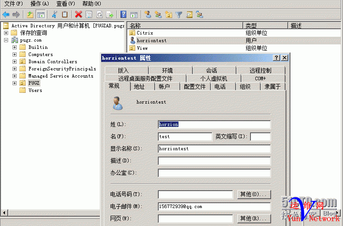Click 其他(R)... button beside web page

point(254,218)
